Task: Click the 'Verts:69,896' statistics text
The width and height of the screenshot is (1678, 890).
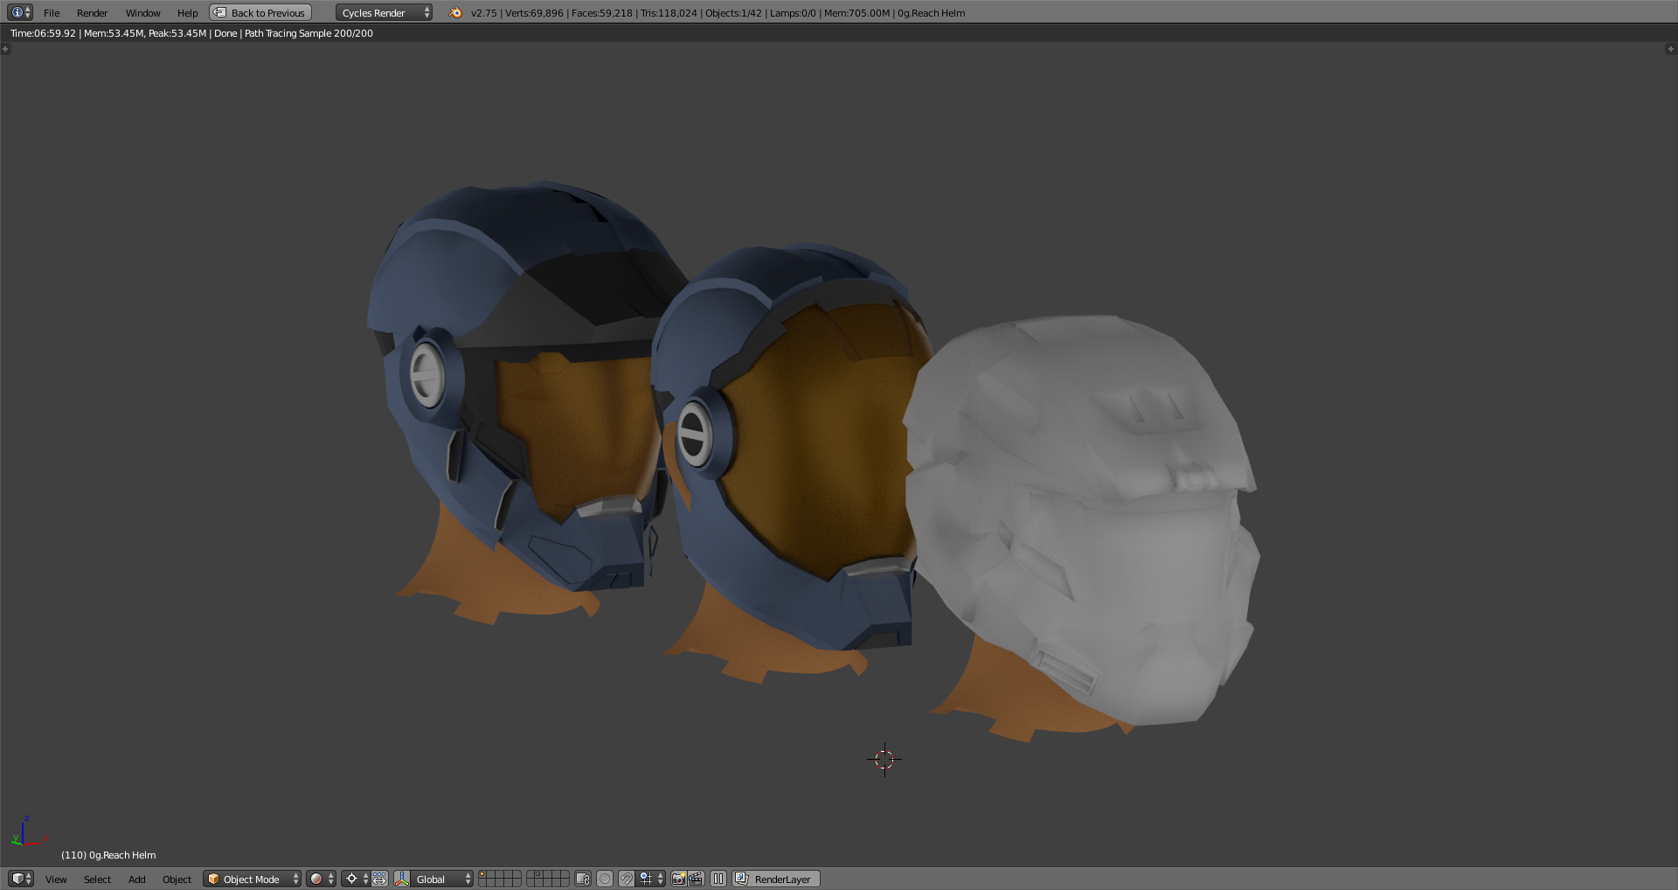Action: point(534,13)
